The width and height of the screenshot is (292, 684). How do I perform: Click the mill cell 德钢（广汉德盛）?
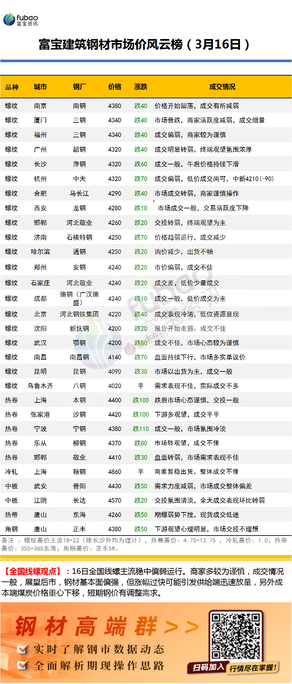79,299
